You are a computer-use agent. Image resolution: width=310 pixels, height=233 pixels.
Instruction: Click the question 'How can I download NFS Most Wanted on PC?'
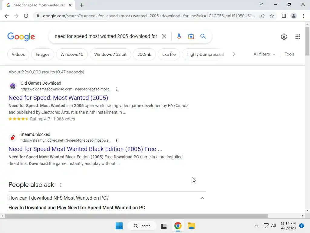(58, 198)
